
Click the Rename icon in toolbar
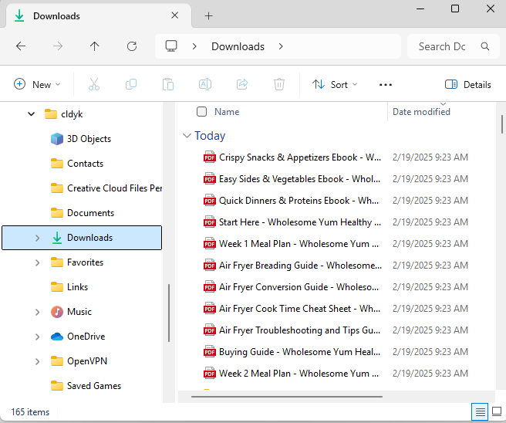[x=205, y=84]
